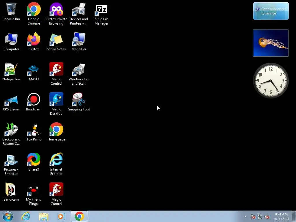
Task: Click the Bandicam shortcut with red record circle
Action: click(x=34, y=102)
